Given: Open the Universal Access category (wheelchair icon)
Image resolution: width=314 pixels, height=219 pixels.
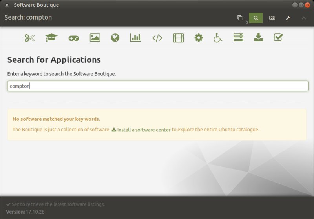Looking at the screenshot, I should [x=218, y=38].
